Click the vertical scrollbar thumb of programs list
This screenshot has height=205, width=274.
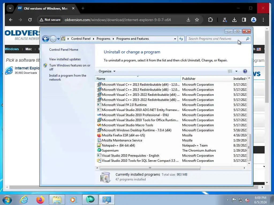click(x=249, y=147)
